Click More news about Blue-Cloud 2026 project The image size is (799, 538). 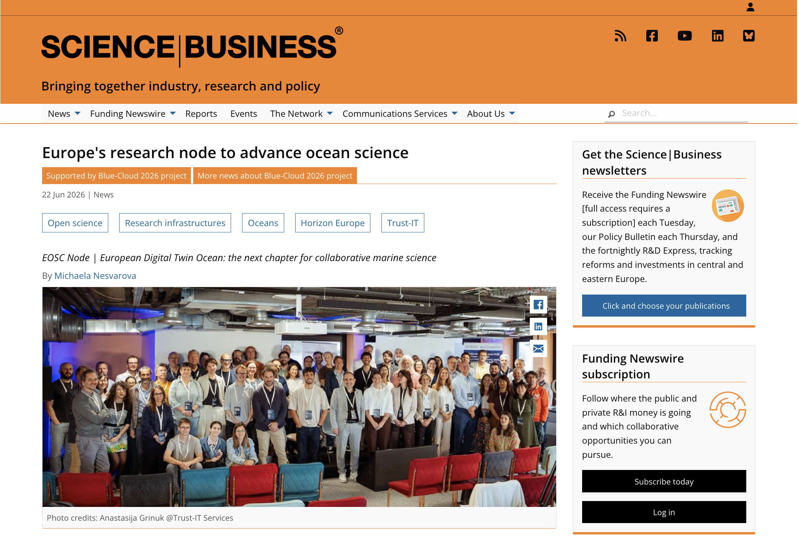pos(275,175)
